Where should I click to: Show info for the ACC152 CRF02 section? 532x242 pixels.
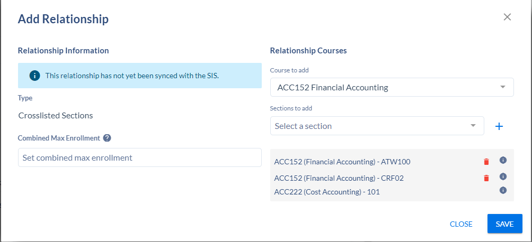coord(503,176)
